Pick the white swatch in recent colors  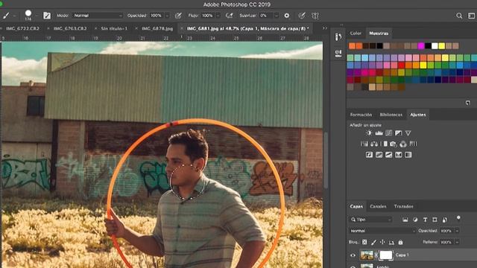click(x=435, y=46)
